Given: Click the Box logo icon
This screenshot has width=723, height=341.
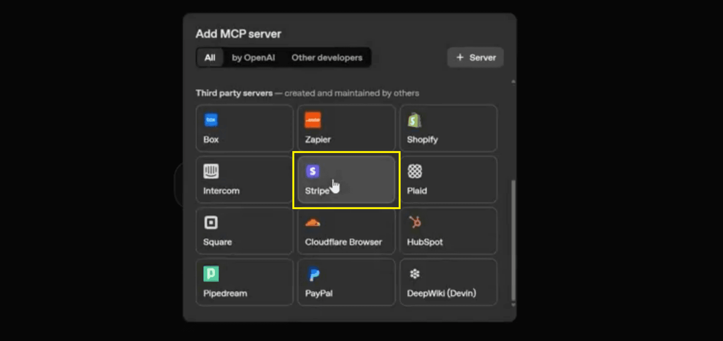Looking at the screenshot, I should point(211,120).
